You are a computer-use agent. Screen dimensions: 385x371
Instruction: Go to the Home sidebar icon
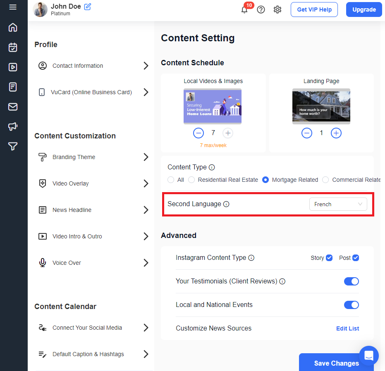click(13, 28)
